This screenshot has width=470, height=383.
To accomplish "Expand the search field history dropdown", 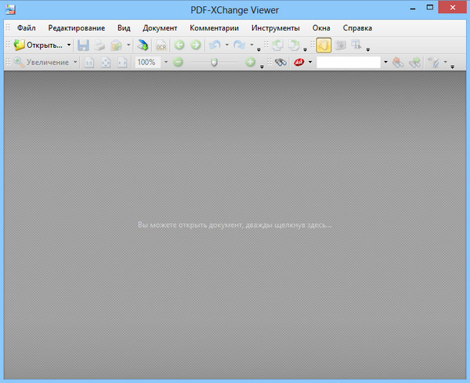I will [385, 62].
